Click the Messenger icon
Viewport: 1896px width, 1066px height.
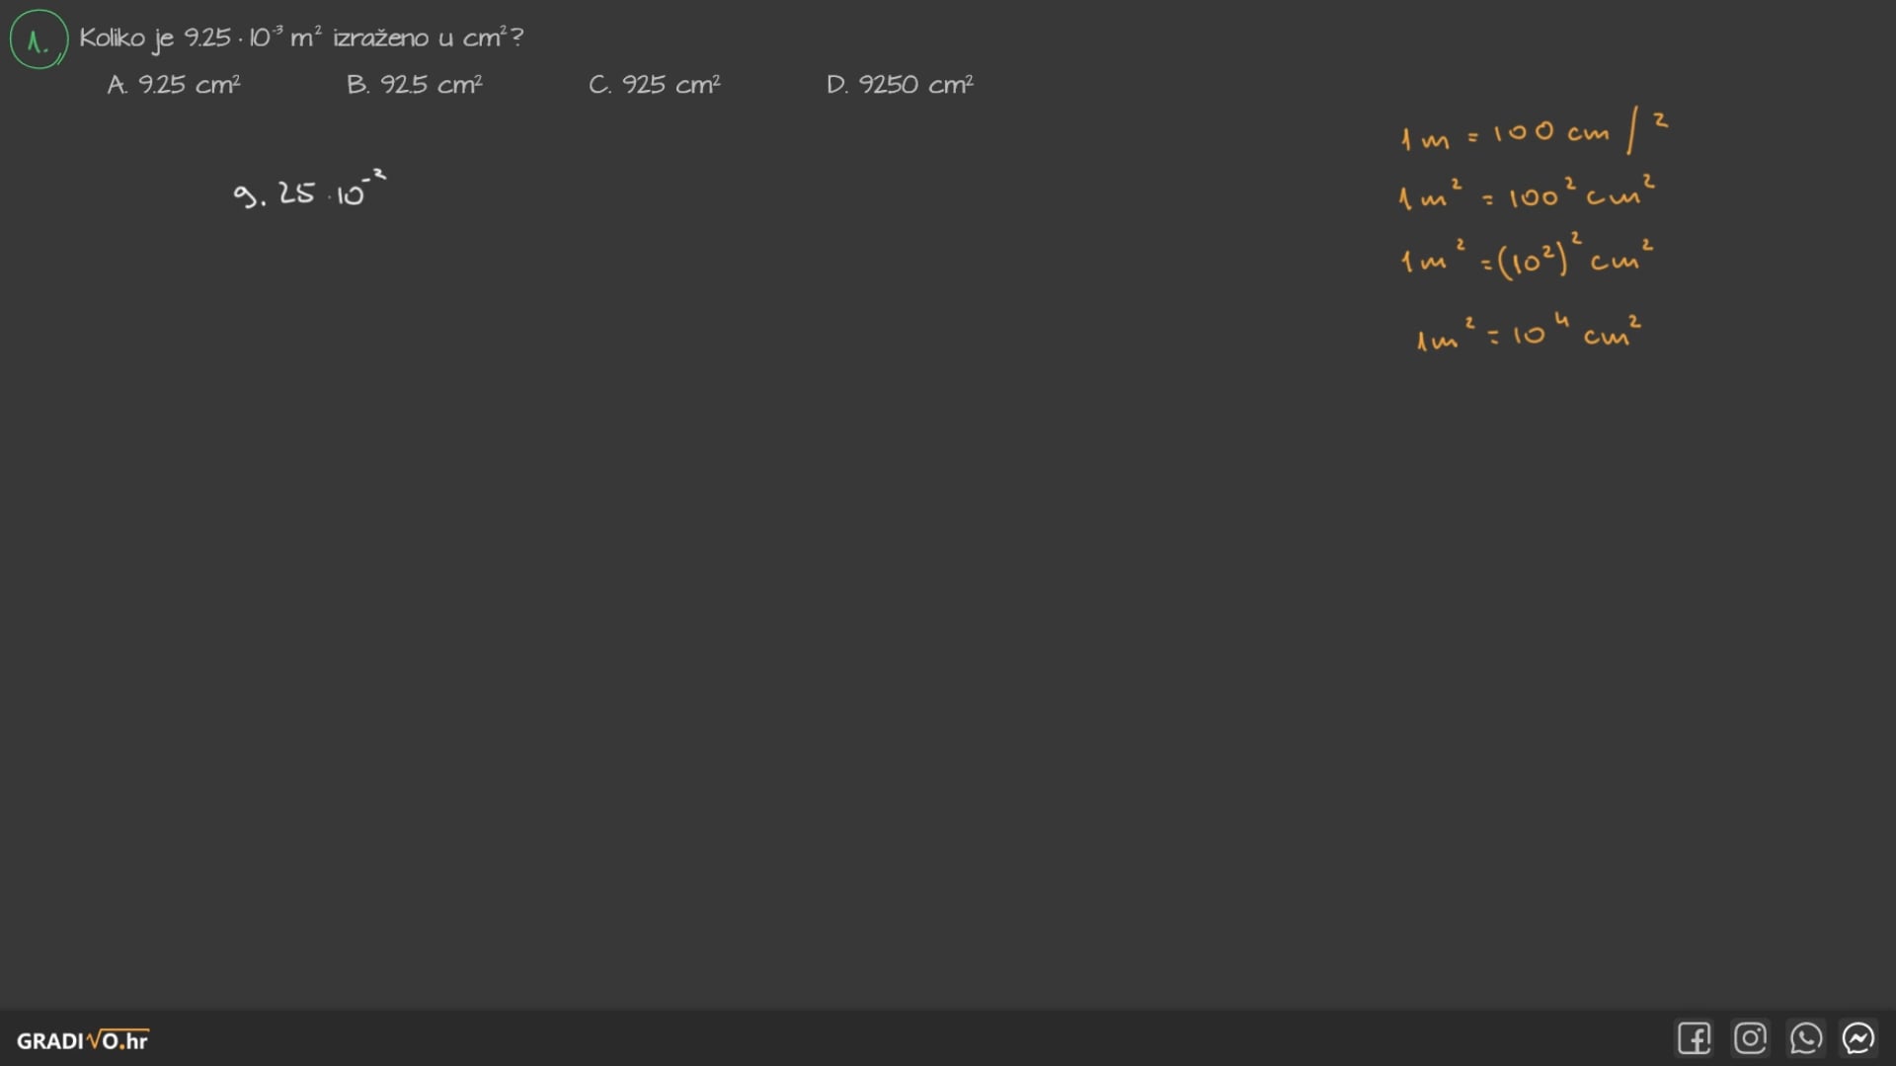[1858, 1038]
